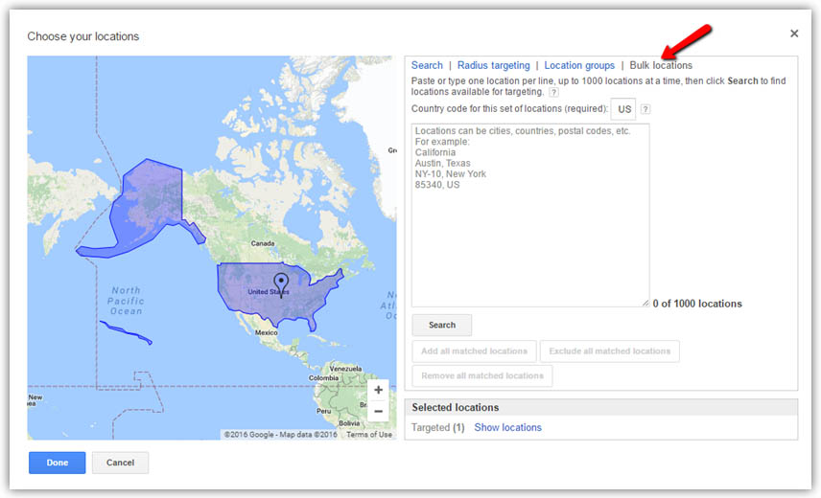Click the Search button below the text area
Image resolution: width=821 pixels, height=498 pixels.
tap(442, 325)
